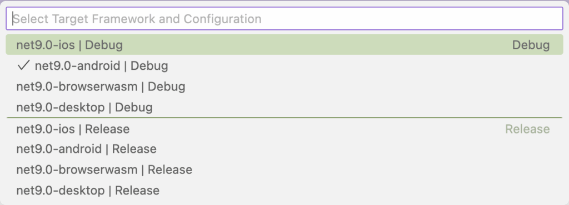Screen dimensions: 569x205
Task: Click the net9.0-android text next to the checkmark
Action: tap(77, 66)
